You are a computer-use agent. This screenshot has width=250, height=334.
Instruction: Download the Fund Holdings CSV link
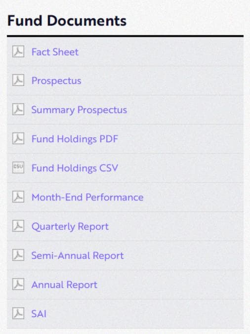coord(75,168)
